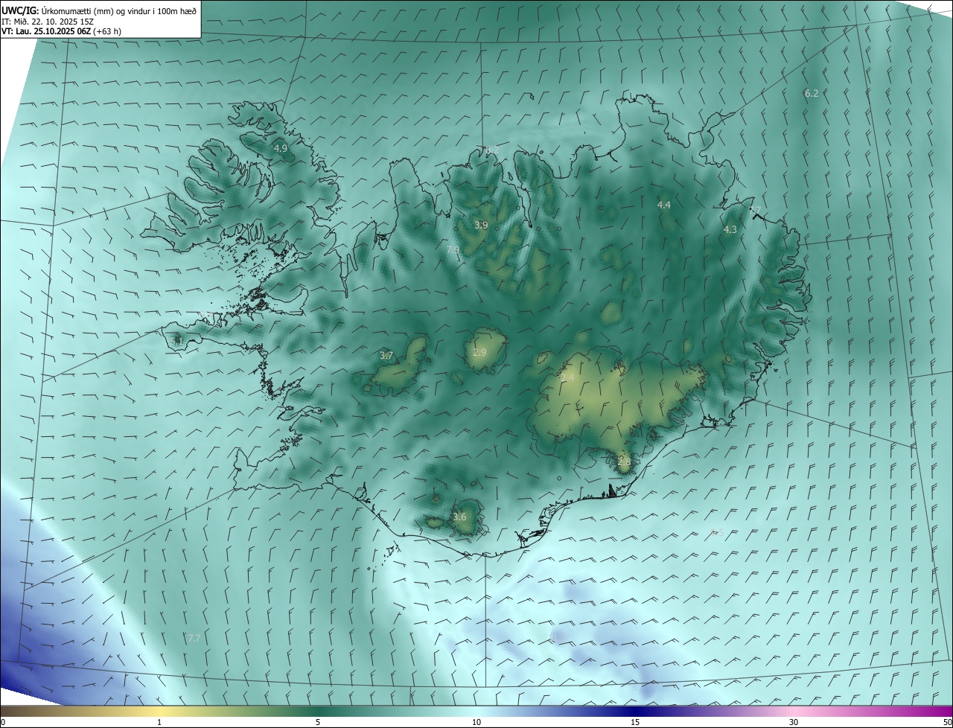Click the 7.9 value on the map

pyautogui.click(x=453, y=250)
